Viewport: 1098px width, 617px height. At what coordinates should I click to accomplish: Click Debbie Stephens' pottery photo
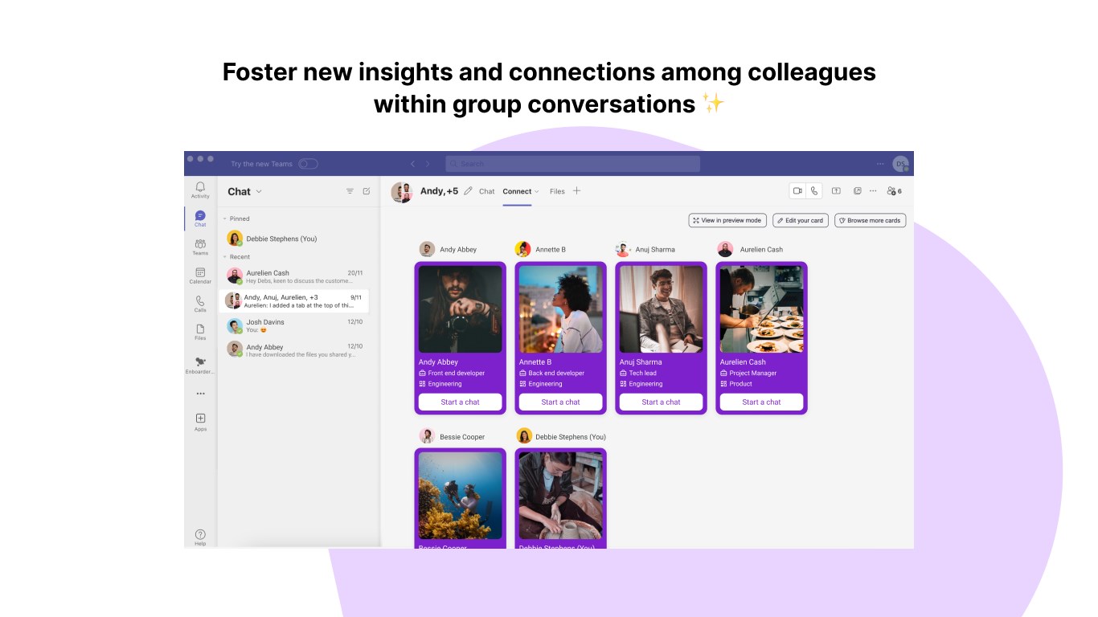(x=560, y=495)
